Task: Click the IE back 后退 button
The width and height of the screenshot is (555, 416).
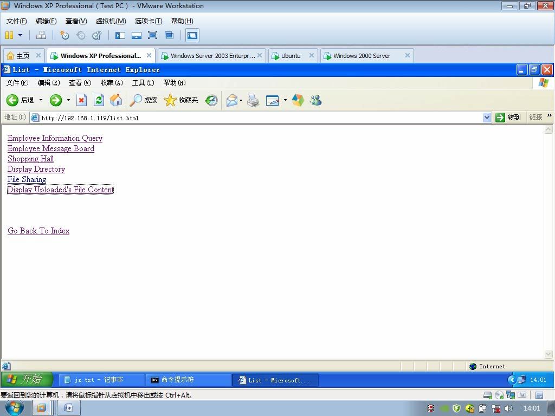Action: (20, 100)
